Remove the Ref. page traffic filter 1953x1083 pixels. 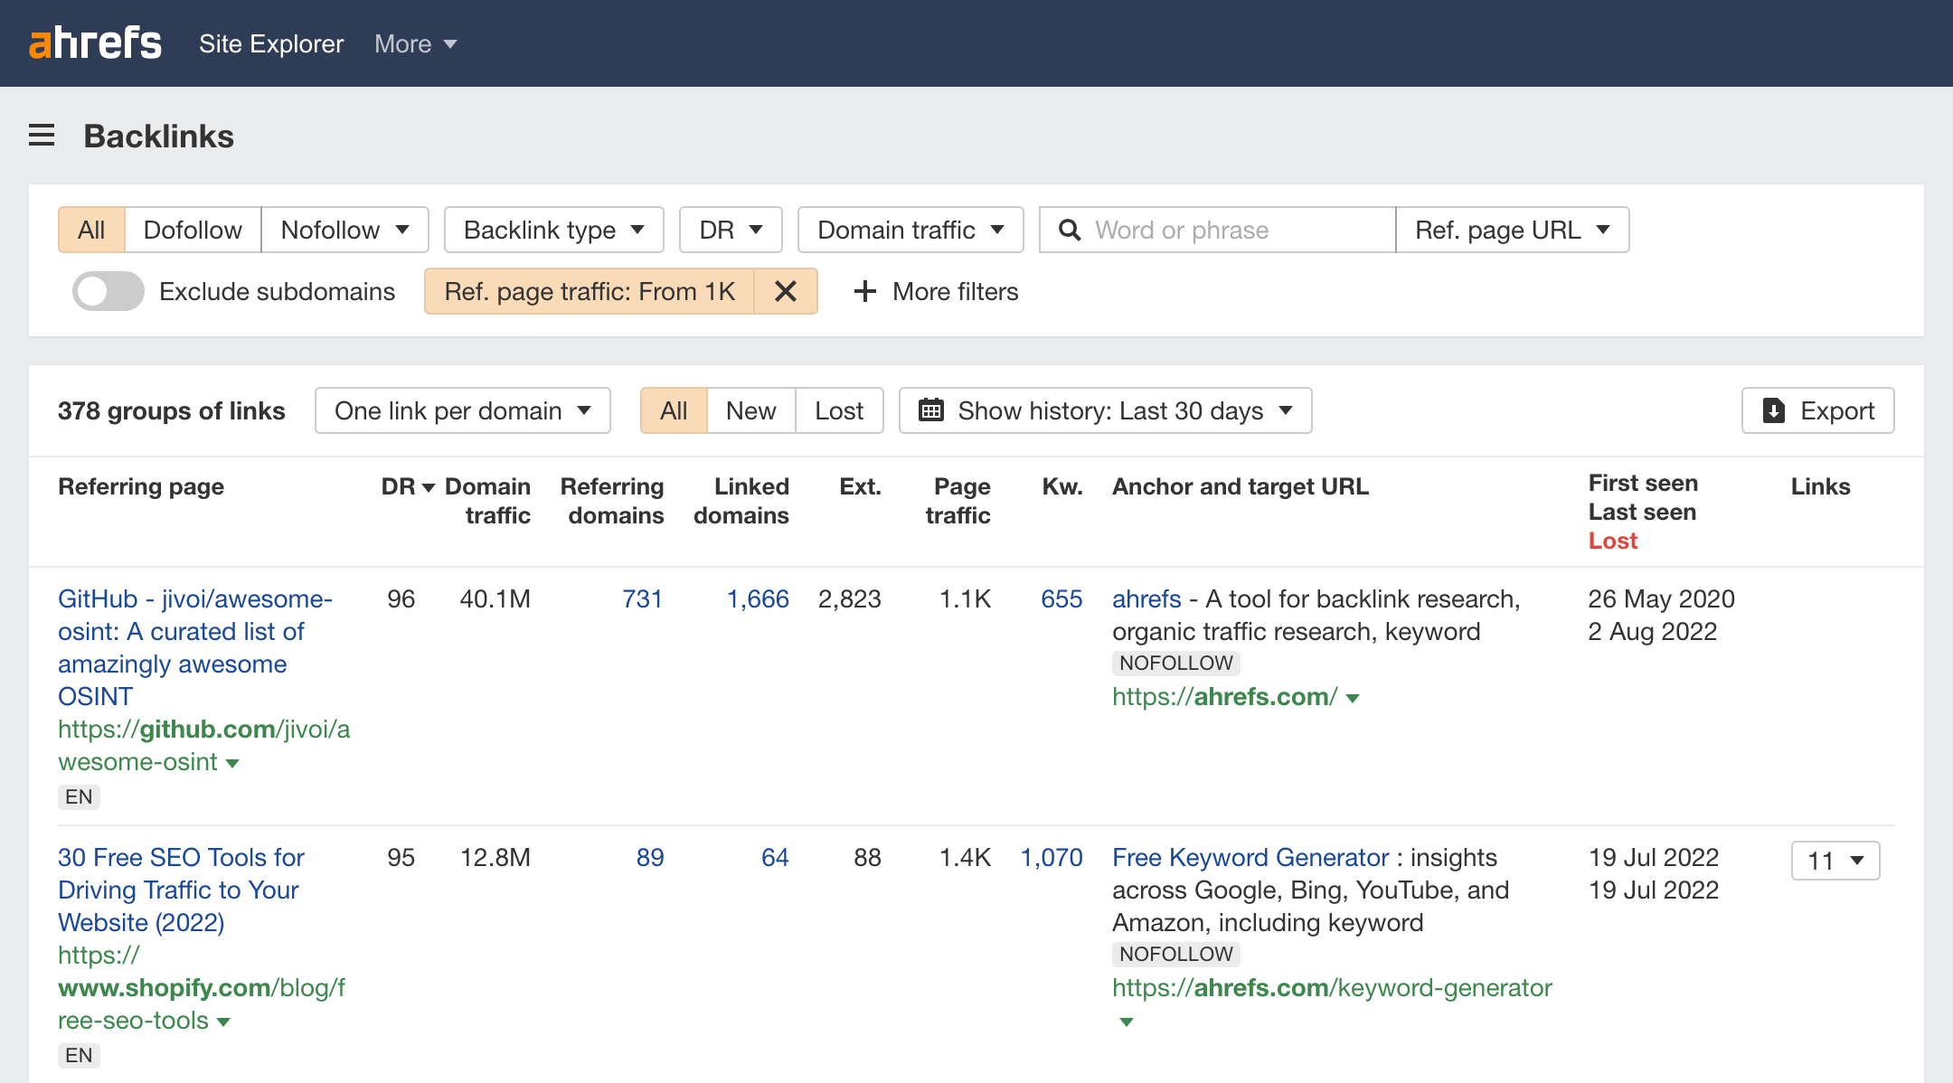(785, 291)
